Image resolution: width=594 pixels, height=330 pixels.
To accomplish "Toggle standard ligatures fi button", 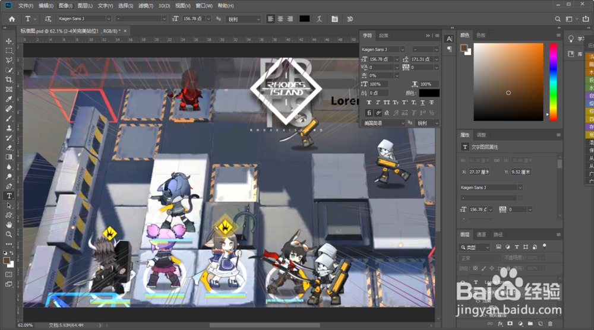I will 369,113.
